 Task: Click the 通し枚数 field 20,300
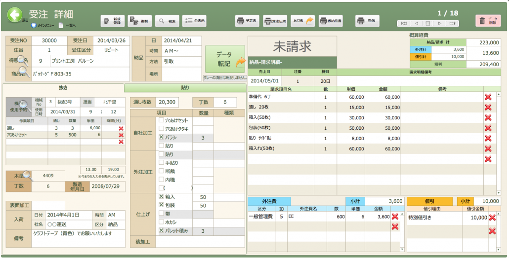(167, 102)
